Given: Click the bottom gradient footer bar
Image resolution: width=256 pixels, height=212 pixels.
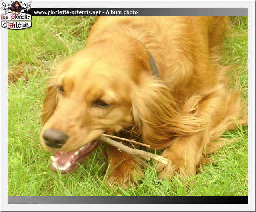Looking at the screenshot, I should [128, 200].
